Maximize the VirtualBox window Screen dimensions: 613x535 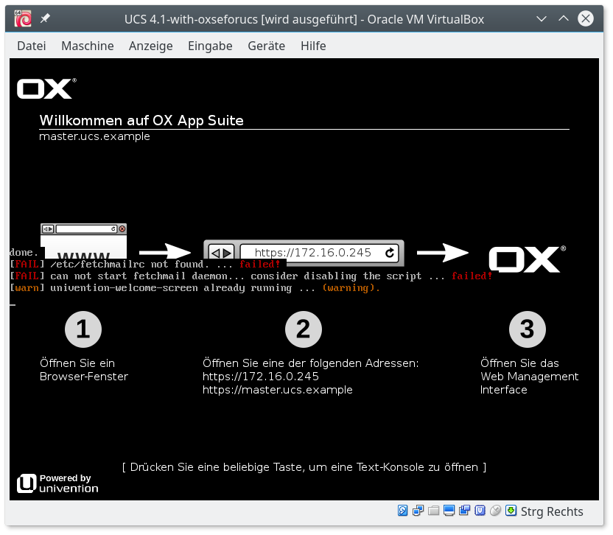563,18
